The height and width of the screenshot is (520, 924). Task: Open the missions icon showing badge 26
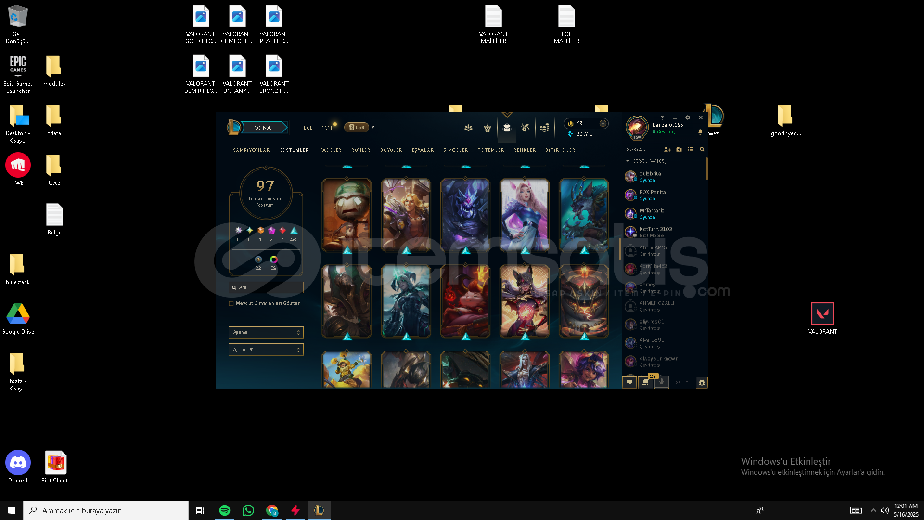pyautogui.click(x=646, y=382)
